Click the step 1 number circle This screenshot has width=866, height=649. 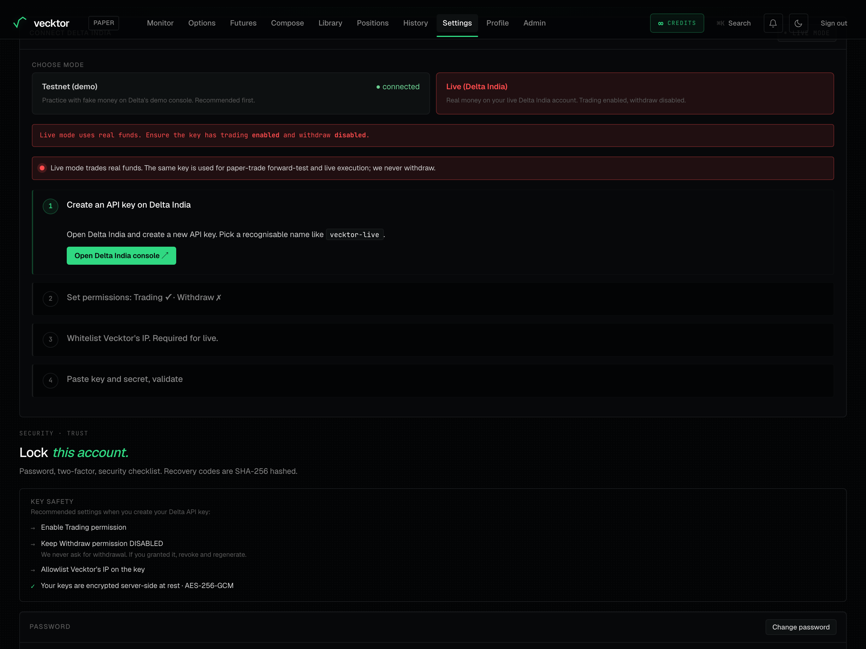tap(51, 206)
